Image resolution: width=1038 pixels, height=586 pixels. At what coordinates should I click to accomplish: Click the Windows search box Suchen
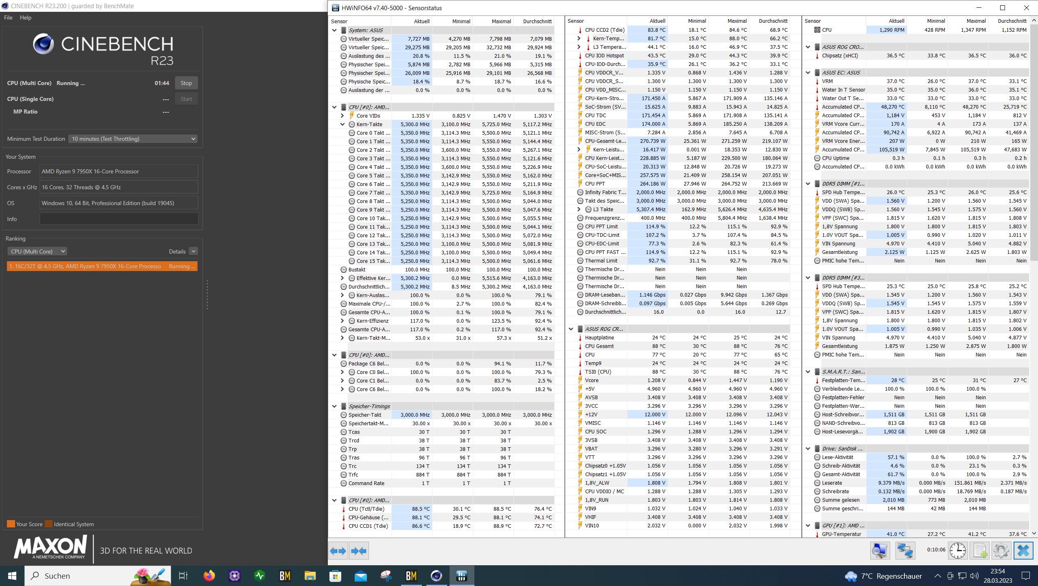pos(98,575)
